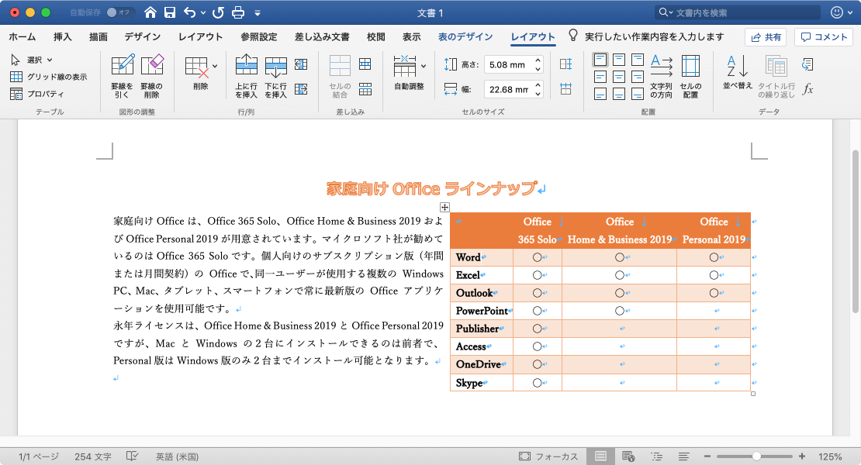Open the spelling check icon in status bar

133,456
